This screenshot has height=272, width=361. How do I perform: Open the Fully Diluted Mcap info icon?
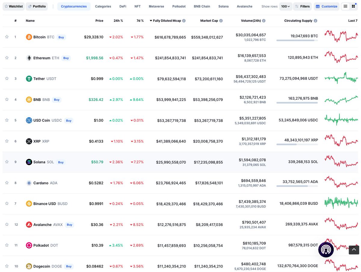tap(184, 21)
